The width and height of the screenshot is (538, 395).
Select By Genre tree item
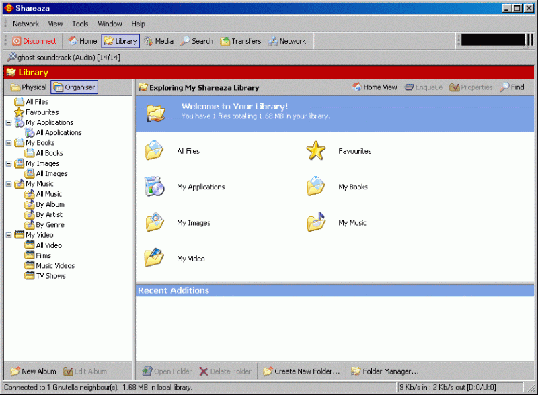44,225
